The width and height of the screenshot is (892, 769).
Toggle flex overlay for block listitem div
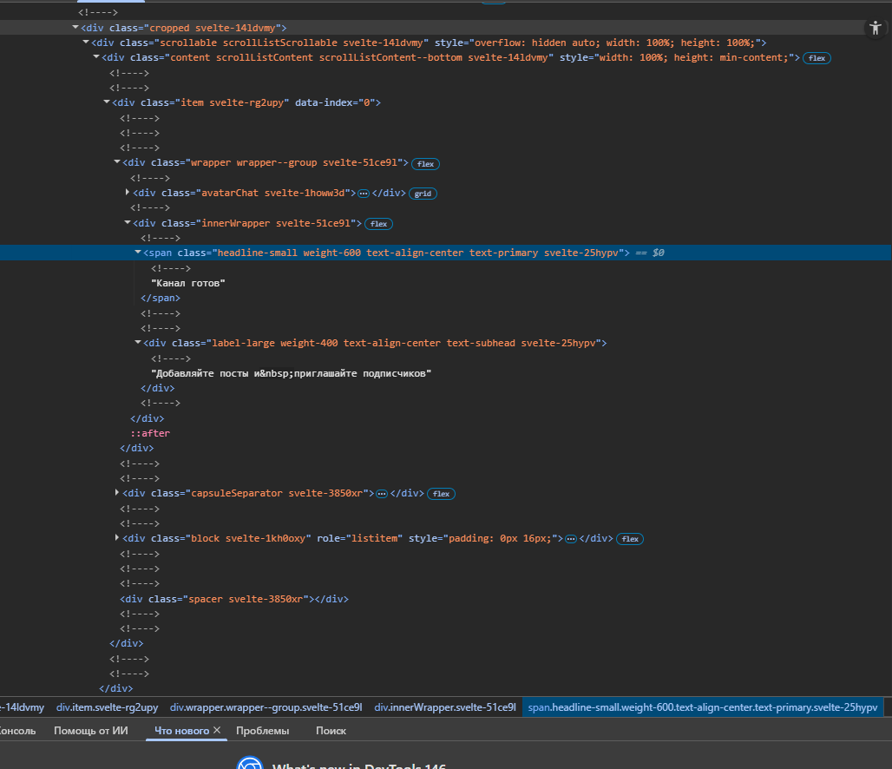[x=630, y=539]
